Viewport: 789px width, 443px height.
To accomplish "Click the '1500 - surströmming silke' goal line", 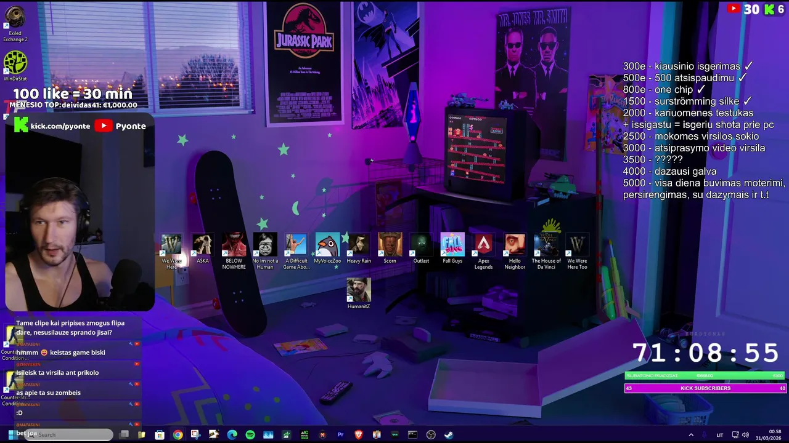I will pyautogui.click(x=687, y=101).
